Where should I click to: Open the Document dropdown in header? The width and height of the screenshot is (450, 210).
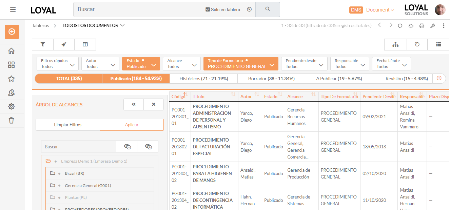coord(379,10)
